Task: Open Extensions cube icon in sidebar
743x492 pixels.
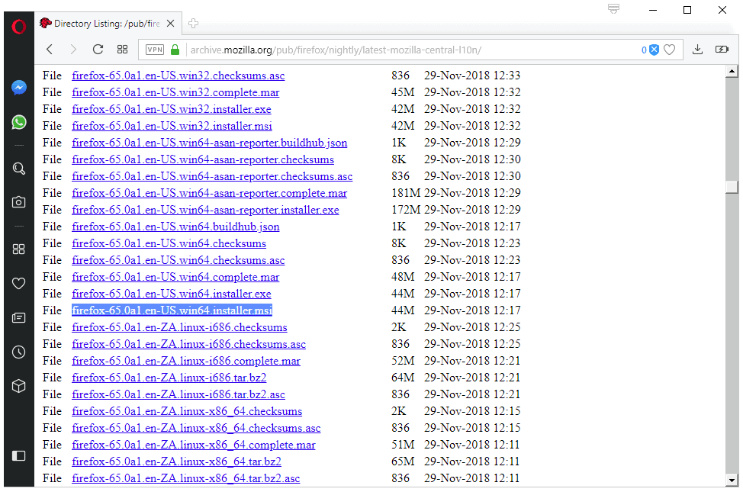Action: tap(19, 386)
